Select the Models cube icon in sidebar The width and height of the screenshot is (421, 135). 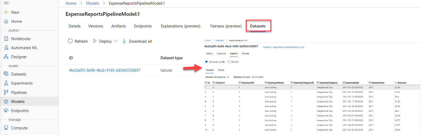pyautogui.click(x=6, y=101)
